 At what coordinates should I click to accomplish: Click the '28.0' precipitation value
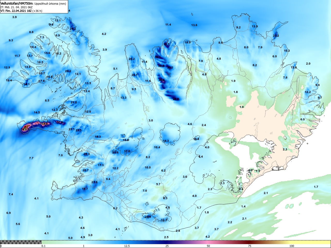point(176,99)
